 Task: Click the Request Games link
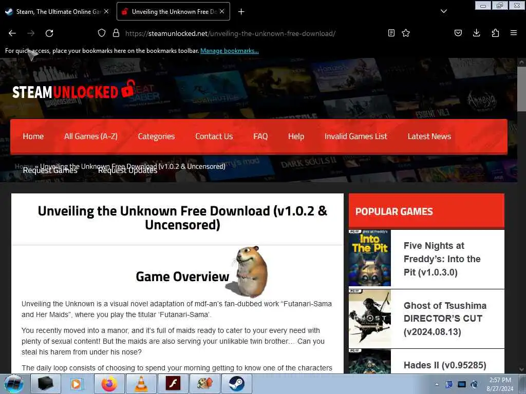50,170
